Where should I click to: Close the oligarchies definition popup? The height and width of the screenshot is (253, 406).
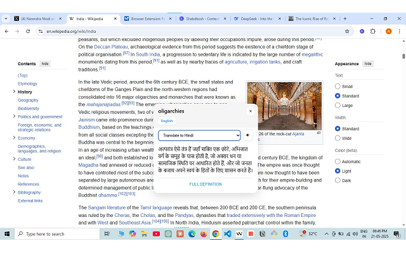click(x=251, y=111)
